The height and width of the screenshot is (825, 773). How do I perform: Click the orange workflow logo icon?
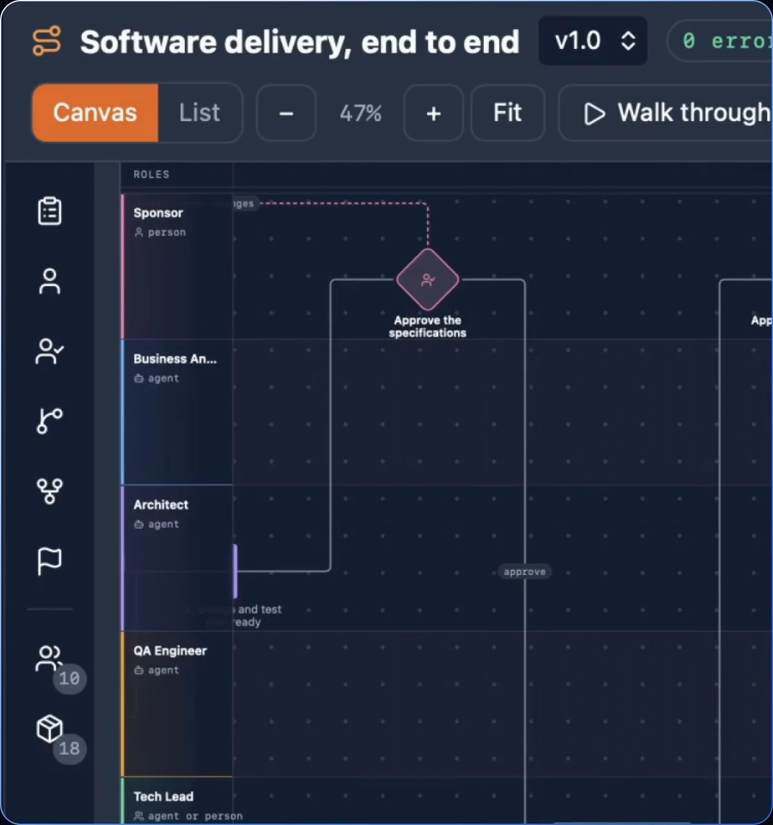point(47,41)
